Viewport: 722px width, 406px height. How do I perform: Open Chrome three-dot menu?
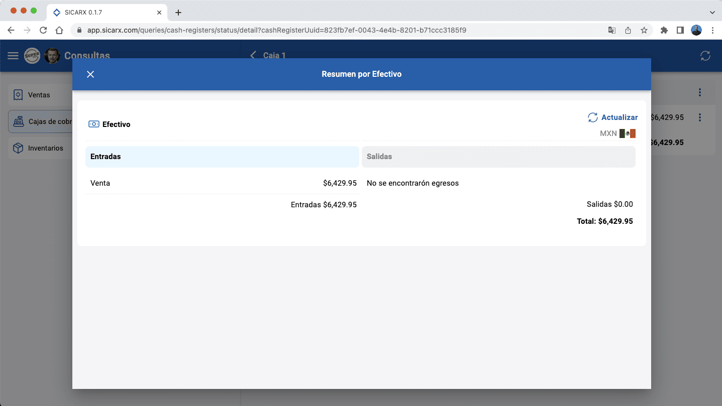pyautogui.click(x=712, y=30)
